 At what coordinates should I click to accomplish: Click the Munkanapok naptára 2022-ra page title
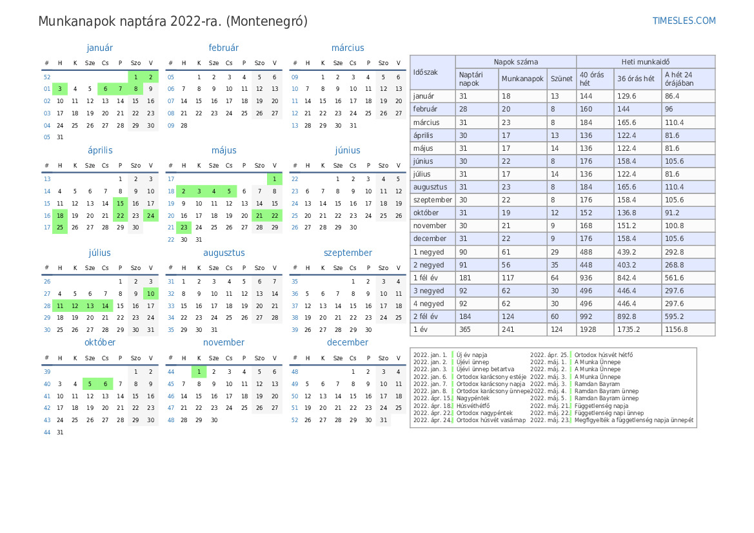tap(173, 21)
